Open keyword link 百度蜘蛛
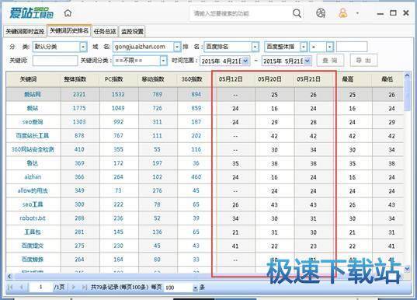Image resolution: width=417 pixels, height=300 pixels. [x=33, y=260]
